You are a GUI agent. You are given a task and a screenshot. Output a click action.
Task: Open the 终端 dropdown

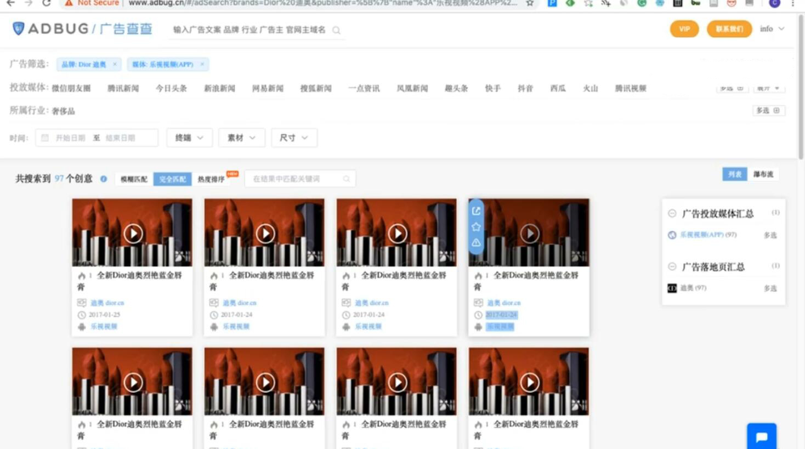point(189,138)
